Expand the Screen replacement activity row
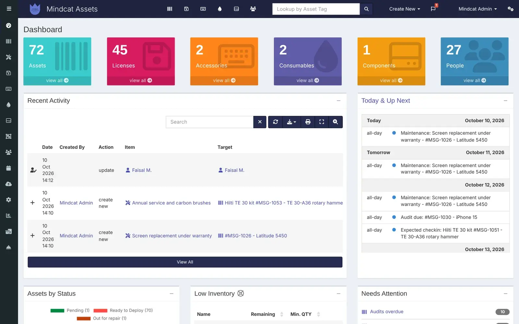 32,236
